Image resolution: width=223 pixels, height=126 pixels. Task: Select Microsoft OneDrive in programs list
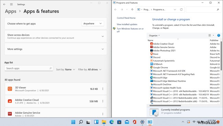(x=162, y=84)
